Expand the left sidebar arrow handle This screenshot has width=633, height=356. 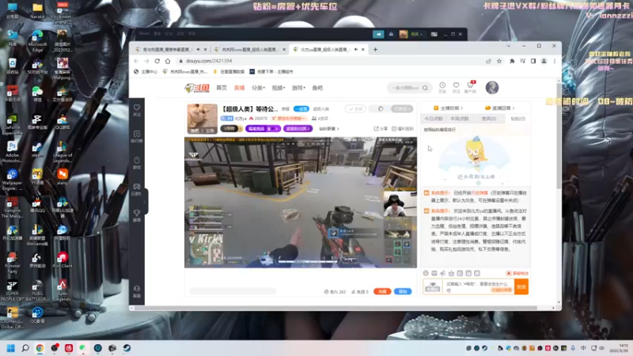pos(145,202)
